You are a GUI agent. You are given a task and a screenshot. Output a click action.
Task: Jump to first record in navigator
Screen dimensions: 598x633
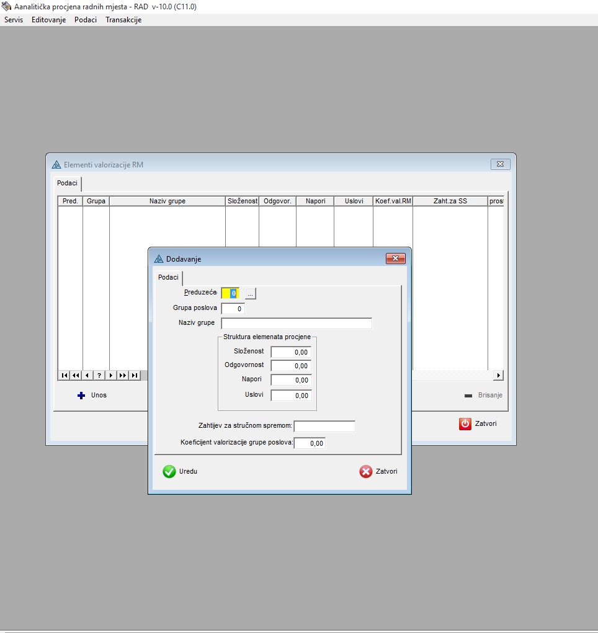pyautogui.click(x=64, y=375)
